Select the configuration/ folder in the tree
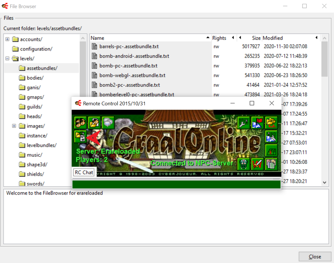This screenshot has height=263, width=334. coord(36,49)
